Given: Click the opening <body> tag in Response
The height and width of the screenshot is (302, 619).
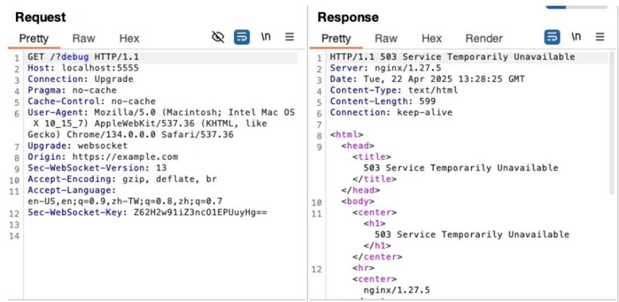Looking at the screenshot, I should point(358,202).
